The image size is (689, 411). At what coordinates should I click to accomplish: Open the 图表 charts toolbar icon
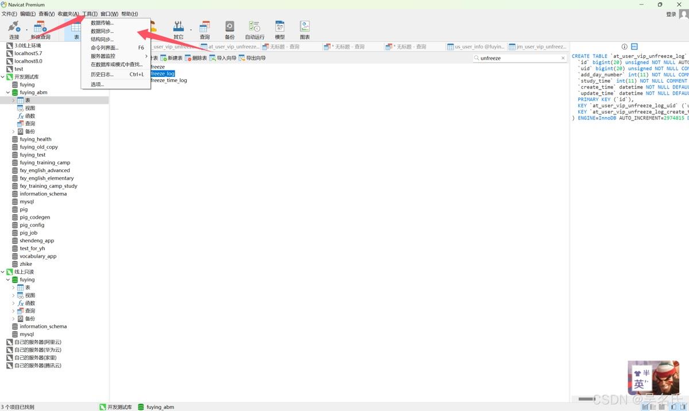click(x=305, y=30)
